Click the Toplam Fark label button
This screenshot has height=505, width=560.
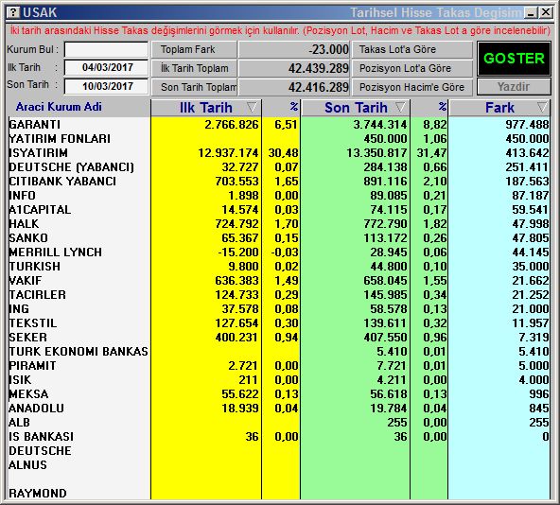194,49
